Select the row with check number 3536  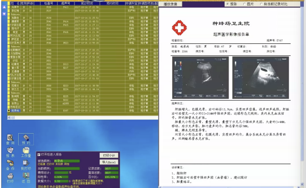[x=83, y=7]
